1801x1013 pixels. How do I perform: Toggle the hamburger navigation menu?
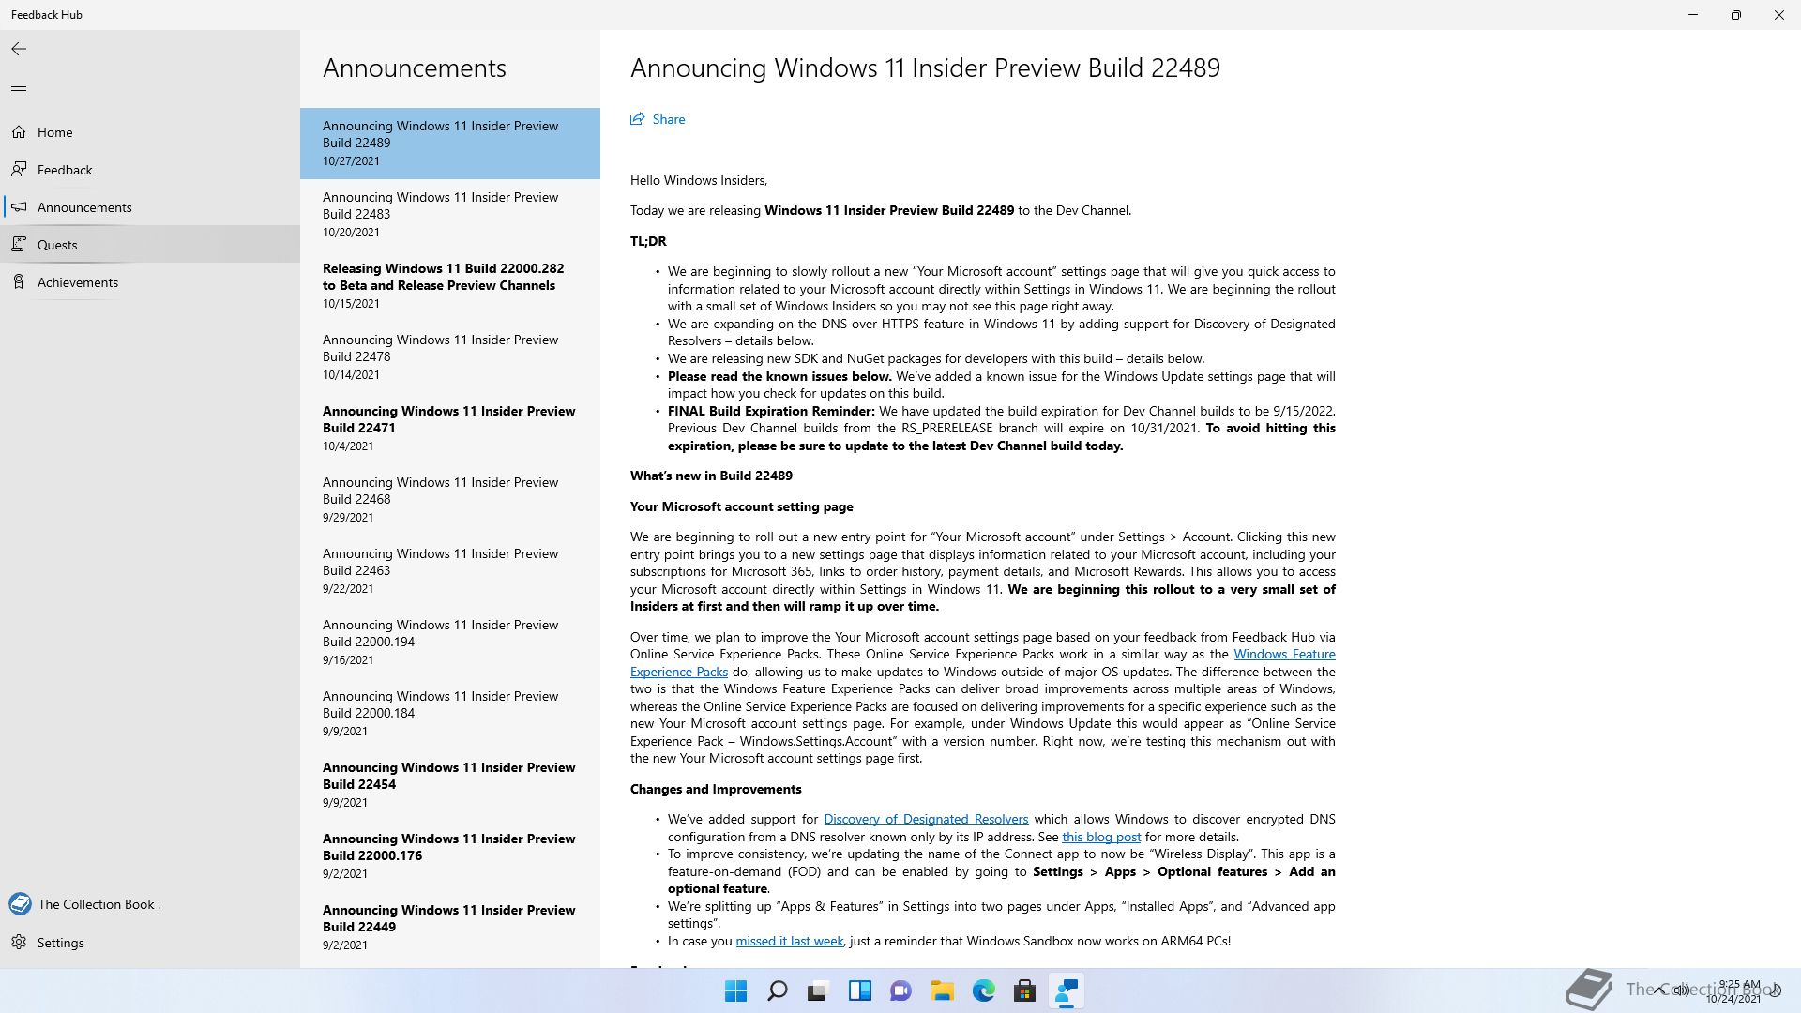point(19,87)
